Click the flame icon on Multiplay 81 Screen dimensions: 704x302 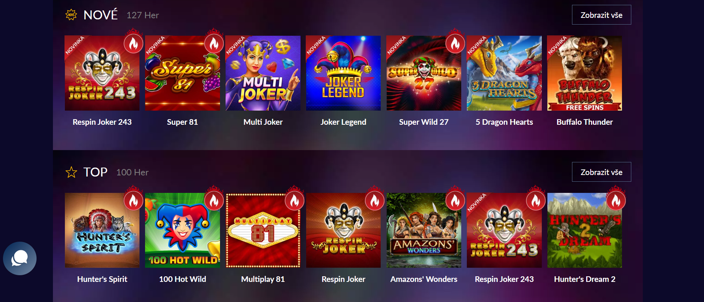click(295, 201)
